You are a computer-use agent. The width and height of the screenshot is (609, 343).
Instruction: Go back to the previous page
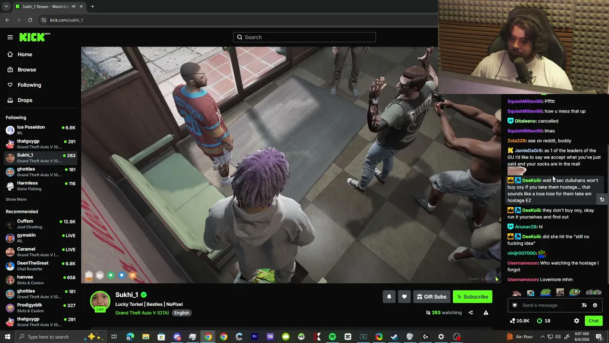tap(7, 20)
